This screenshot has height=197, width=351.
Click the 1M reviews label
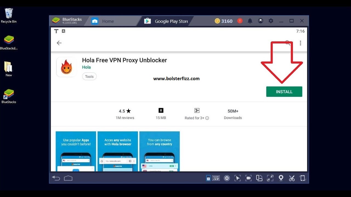[x=125, y=118]
